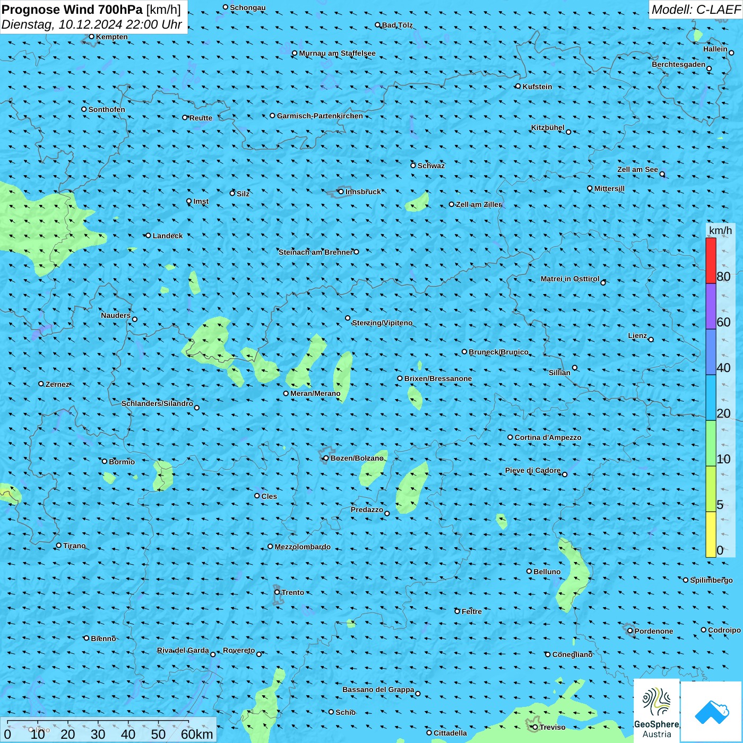Click the Murnau am Staffelsee label
The image size is (743, 743).
[337, 53]
